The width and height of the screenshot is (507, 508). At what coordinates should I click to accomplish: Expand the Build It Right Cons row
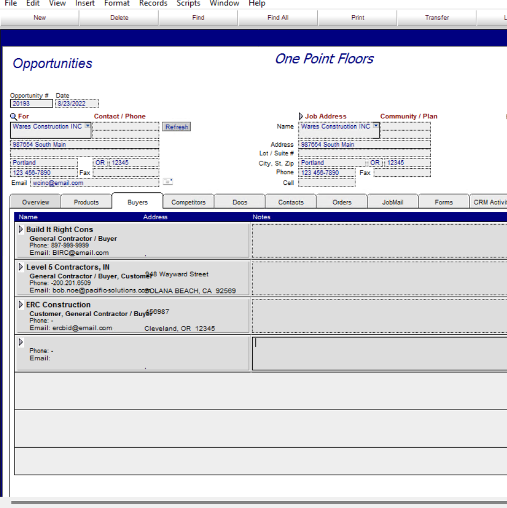pos(21,230)
